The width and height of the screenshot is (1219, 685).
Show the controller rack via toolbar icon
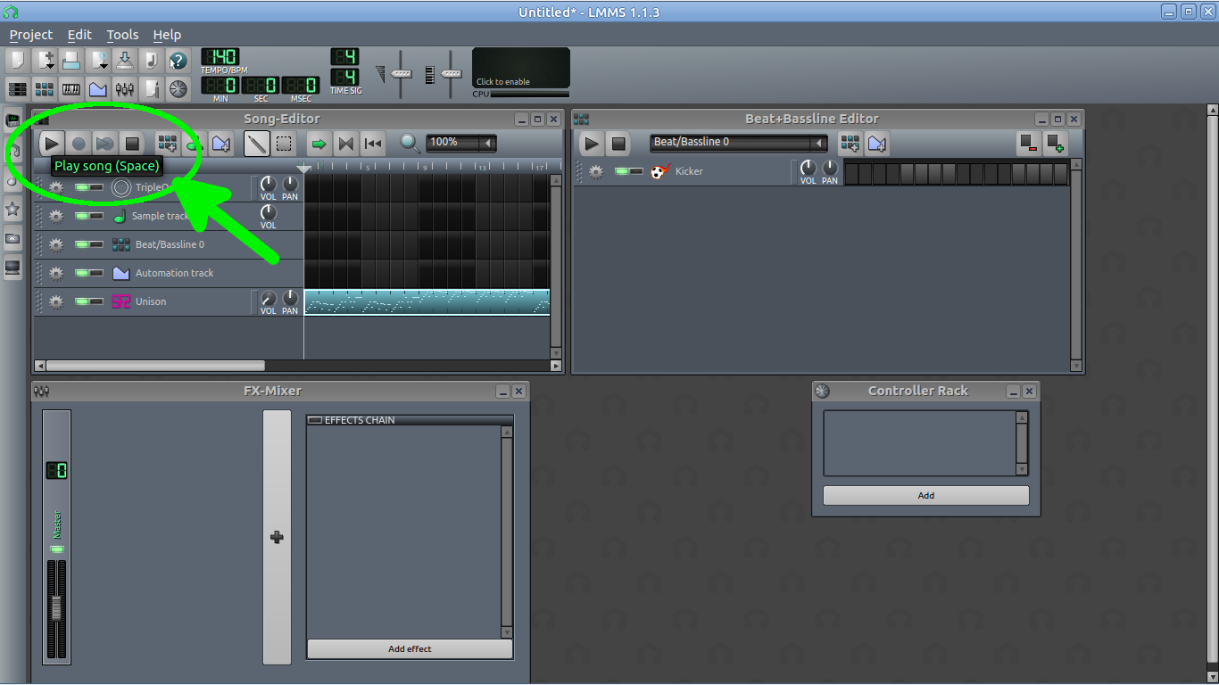coord(178,88)
